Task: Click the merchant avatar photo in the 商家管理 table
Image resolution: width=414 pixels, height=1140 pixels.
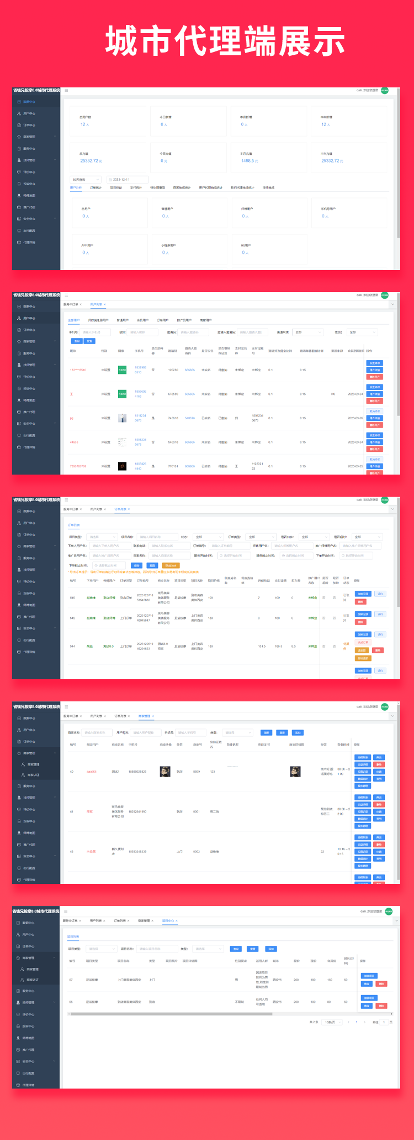Action: tap(164, 772)
